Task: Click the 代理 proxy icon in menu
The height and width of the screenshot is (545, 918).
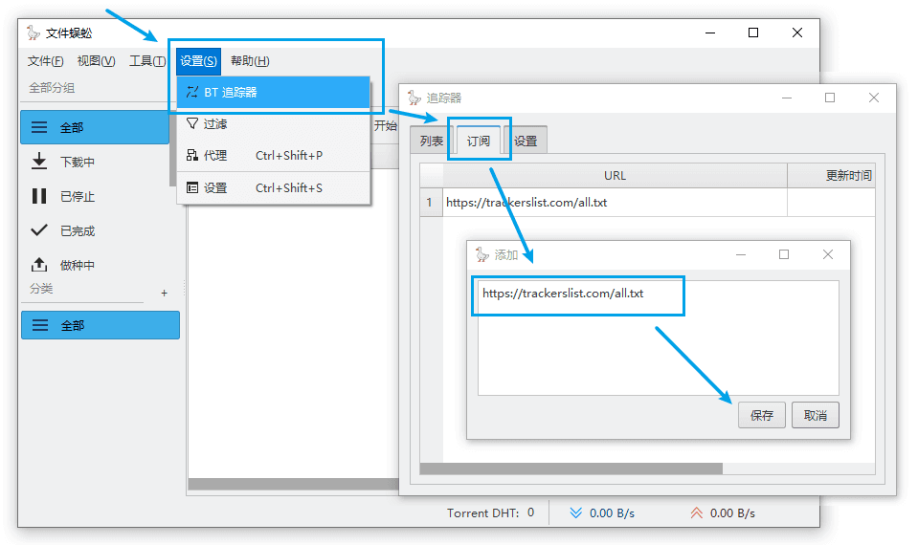Action: pyautogui.click(x=192, y=155)
